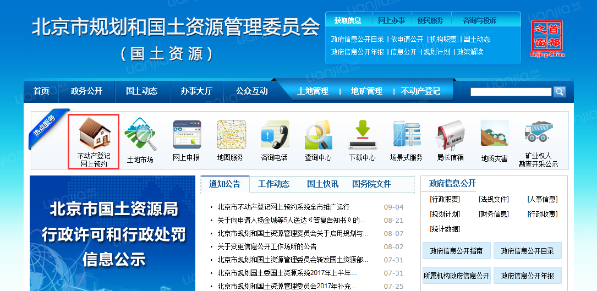Open the 查询中心 search icon
The height and width of the screenshot is (291, 597).
click(x=319, y=134)
